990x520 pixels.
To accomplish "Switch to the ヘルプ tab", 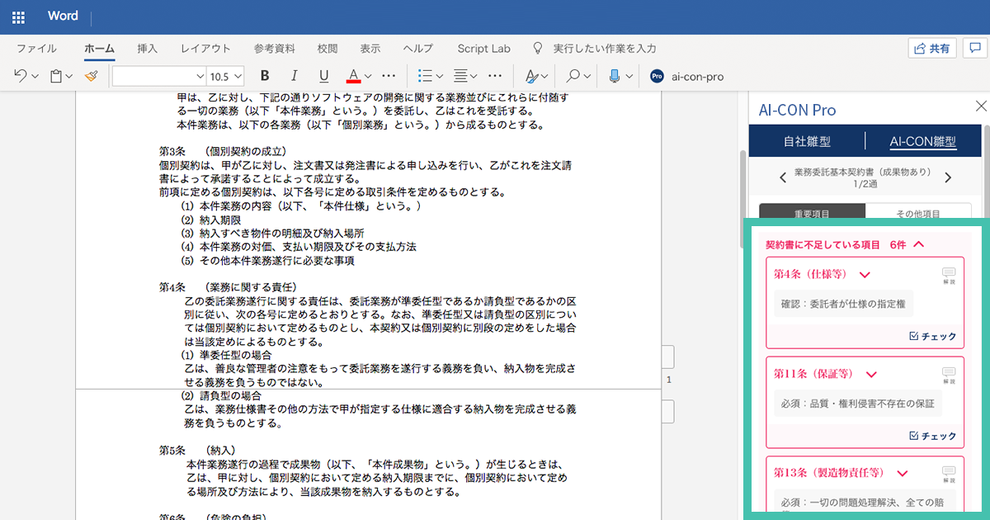I will pos(418,49).
